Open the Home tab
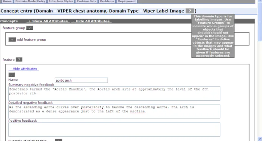The width and height of the screenshot is (262, 143). [x=7, y=1]
